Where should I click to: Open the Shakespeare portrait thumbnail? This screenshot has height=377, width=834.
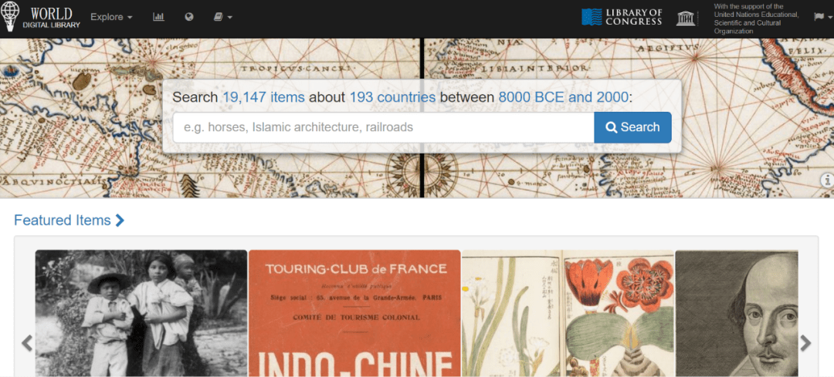[x=737, y=313]
